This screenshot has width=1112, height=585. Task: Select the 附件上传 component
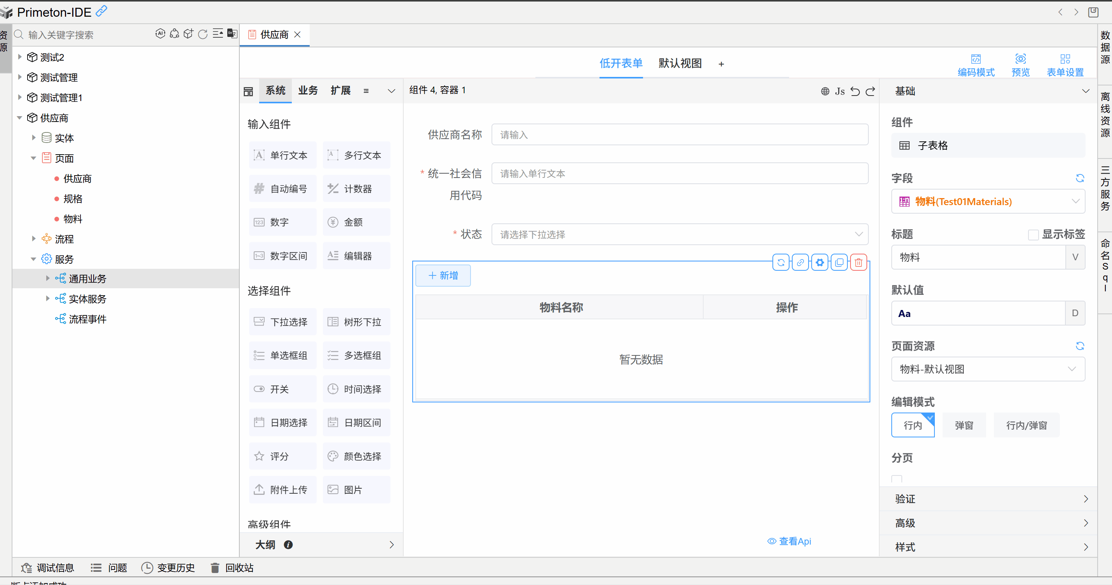click(x=282, y=489)
